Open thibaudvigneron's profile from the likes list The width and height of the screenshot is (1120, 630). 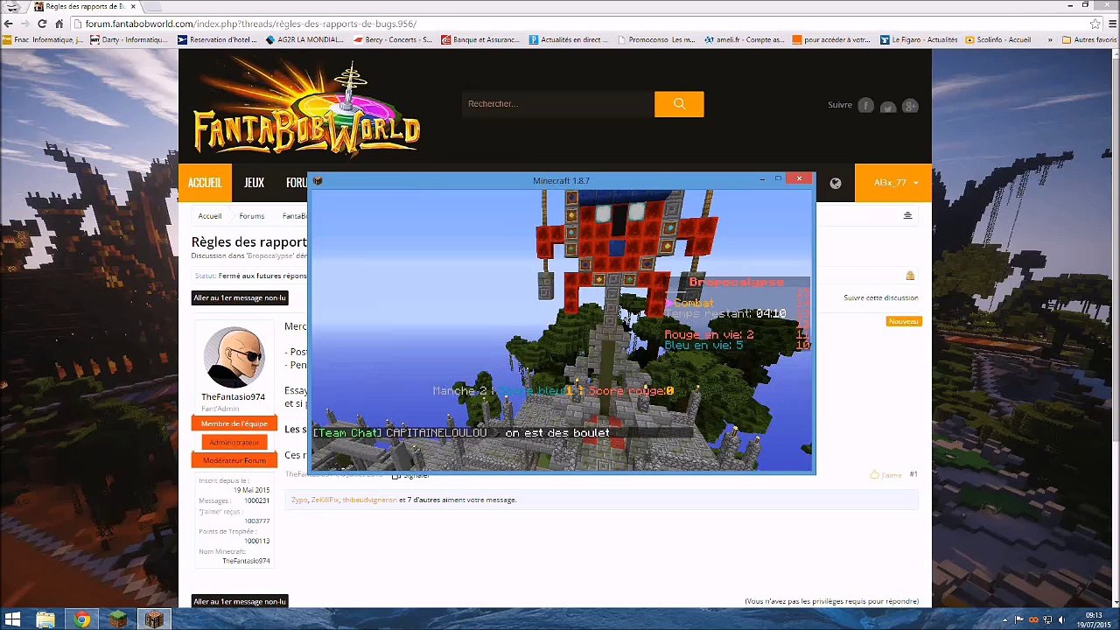369,500
